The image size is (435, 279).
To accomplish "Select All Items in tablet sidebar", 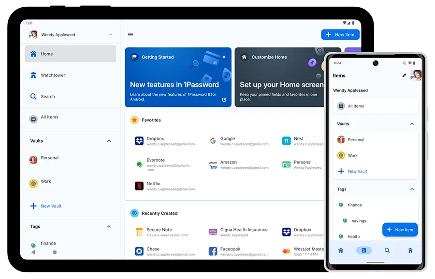I will pos(71,119).
